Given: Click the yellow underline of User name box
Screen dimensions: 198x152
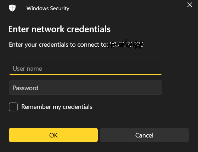Looking at the screenshot, I should click(x=85, y=75).
